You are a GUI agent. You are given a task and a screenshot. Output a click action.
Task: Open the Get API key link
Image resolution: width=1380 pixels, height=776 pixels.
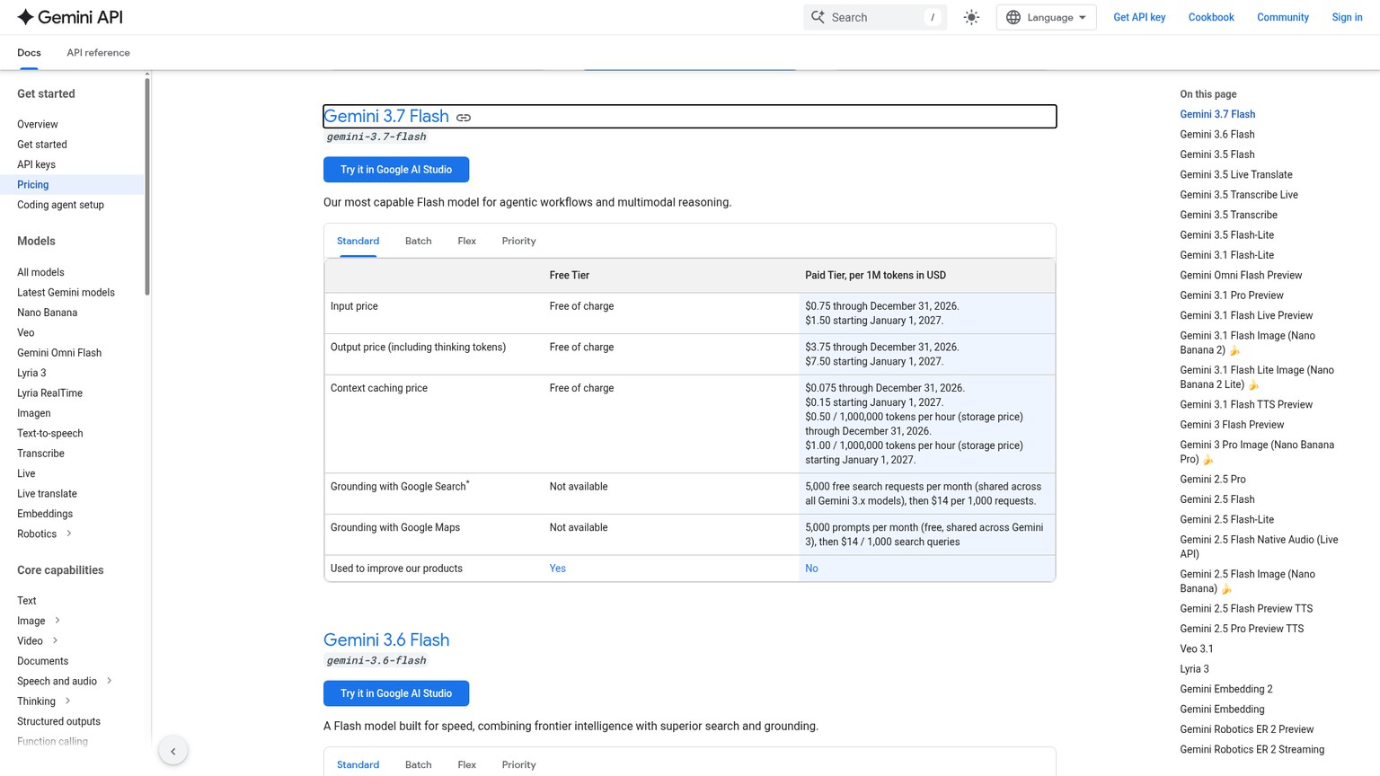coord(1139,17)
